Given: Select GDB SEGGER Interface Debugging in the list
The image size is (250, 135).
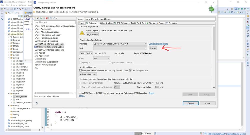Looking at the screenshot, I should click(50, 50).
